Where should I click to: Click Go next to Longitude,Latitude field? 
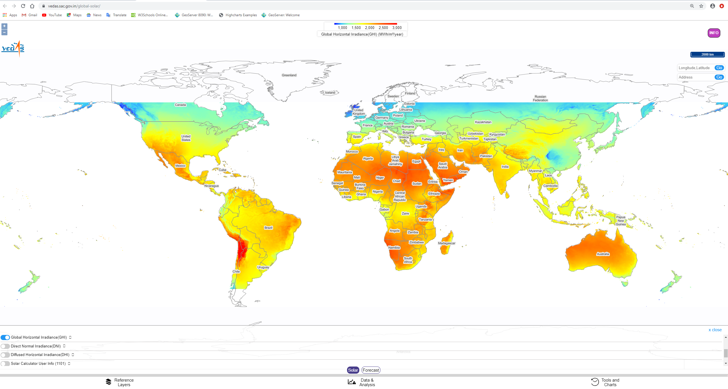719,68
